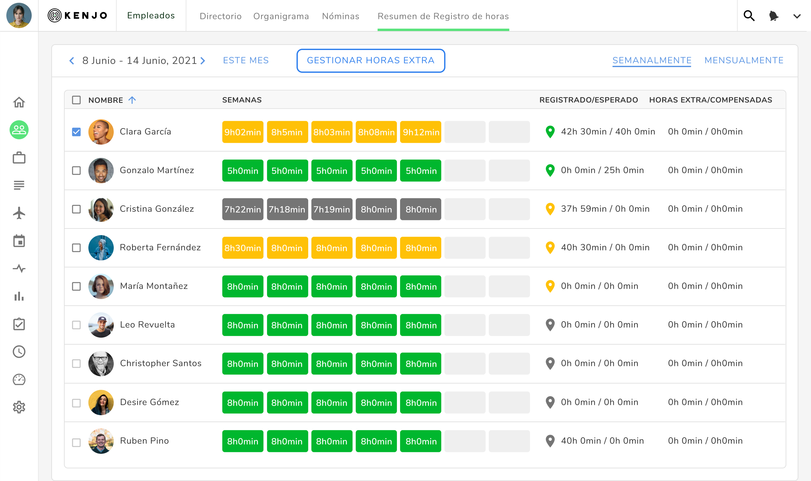Open the Home icon in sidebar
Screen dimensions: 811x481
coord(19,103)
